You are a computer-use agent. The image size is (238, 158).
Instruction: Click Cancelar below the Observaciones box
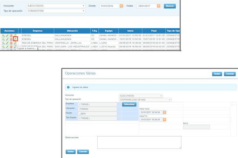83,152
